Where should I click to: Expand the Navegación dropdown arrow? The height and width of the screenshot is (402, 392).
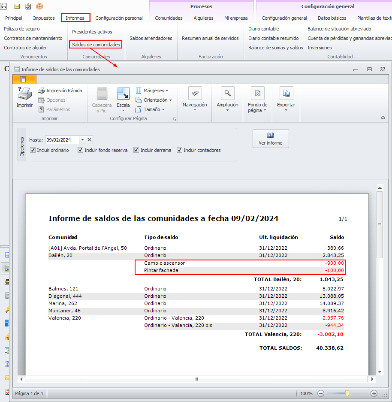(195, 110)
